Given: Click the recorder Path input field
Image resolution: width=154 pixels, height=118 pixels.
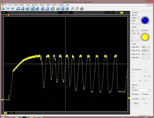Looking at the screenshot, I should pos(140,90).
